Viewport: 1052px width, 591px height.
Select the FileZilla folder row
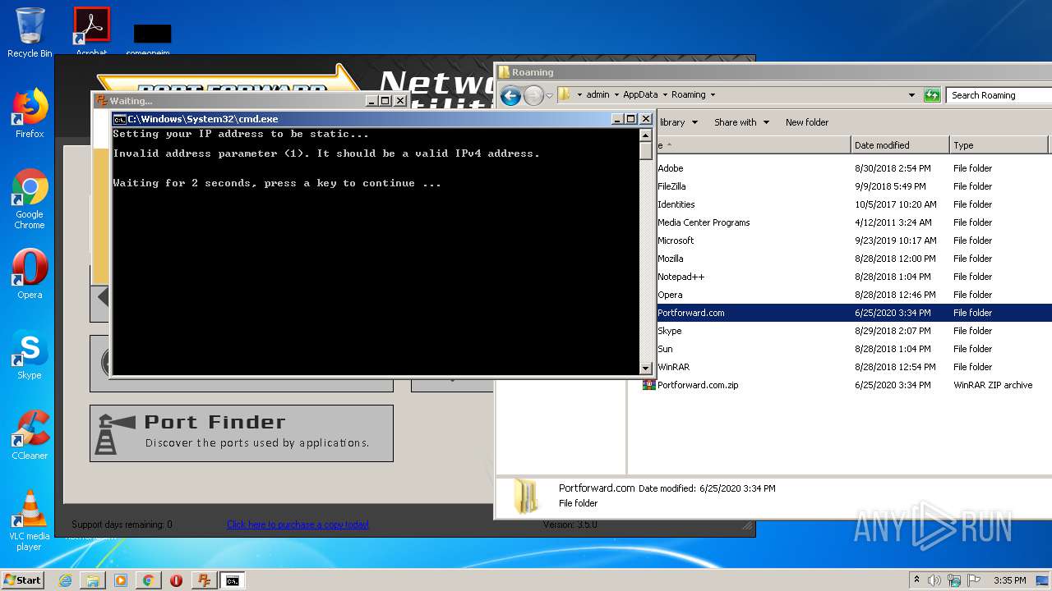tap(847, 186)
